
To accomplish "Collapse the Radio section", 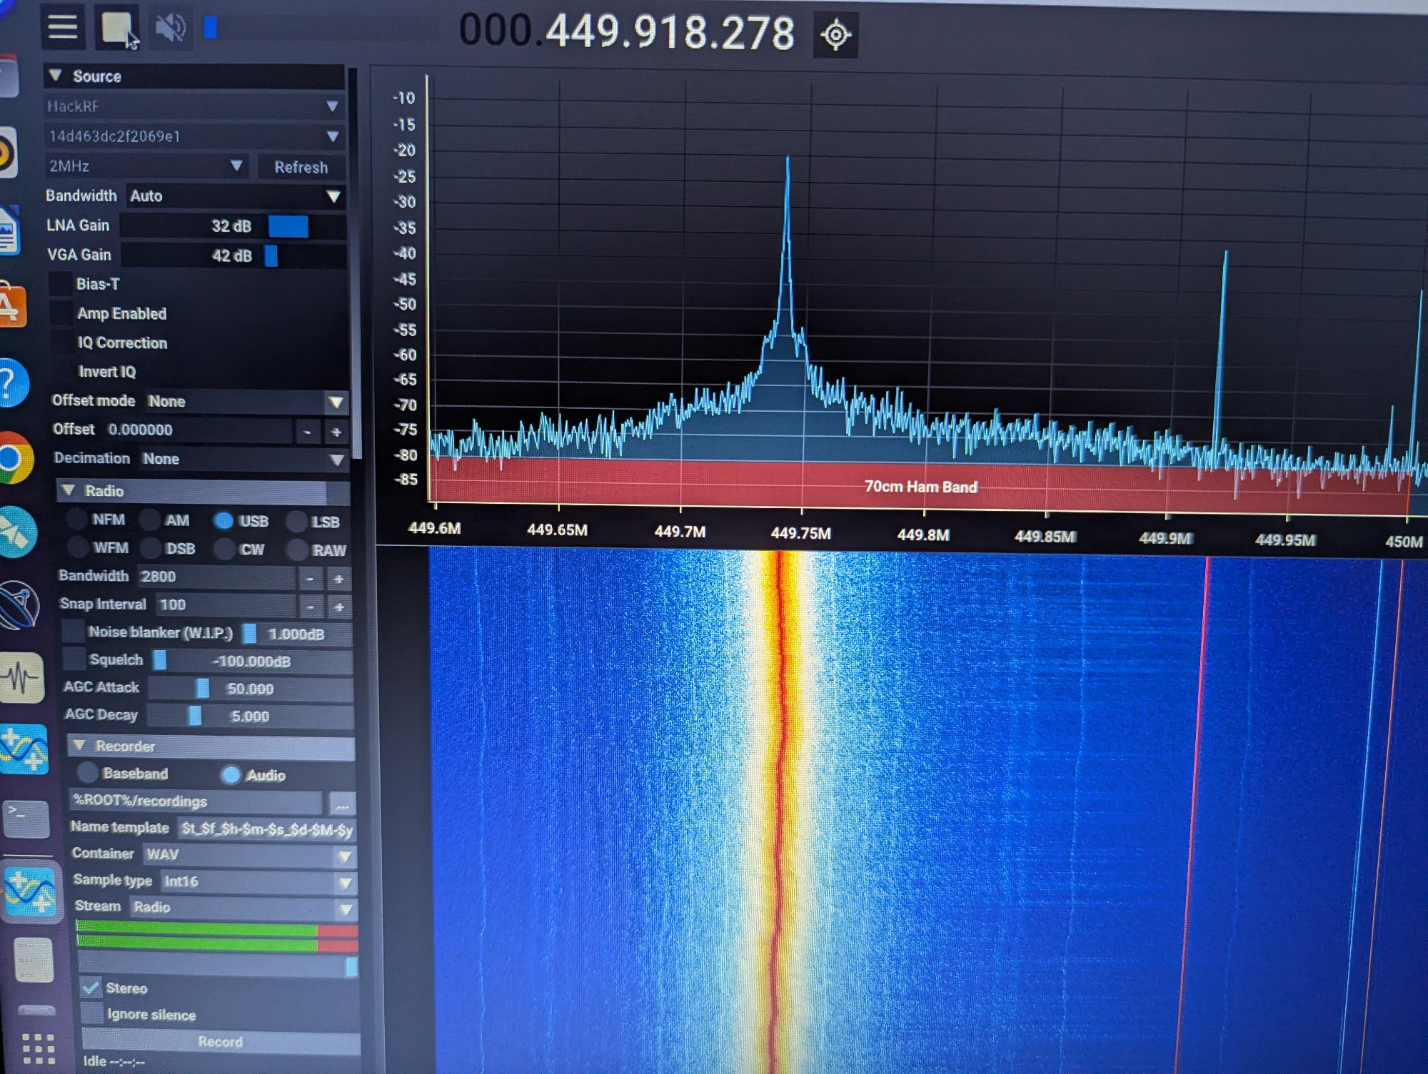I will pos(202,491).
